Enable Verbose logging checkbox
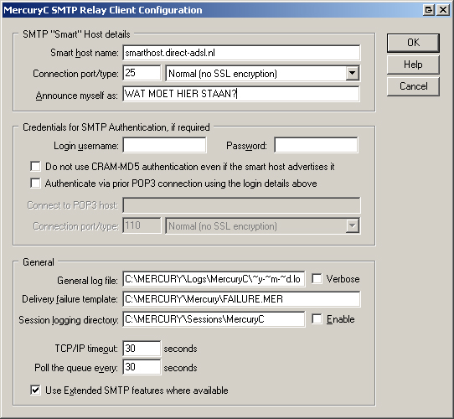Screen dimensions: 454x419 [317, 279]
